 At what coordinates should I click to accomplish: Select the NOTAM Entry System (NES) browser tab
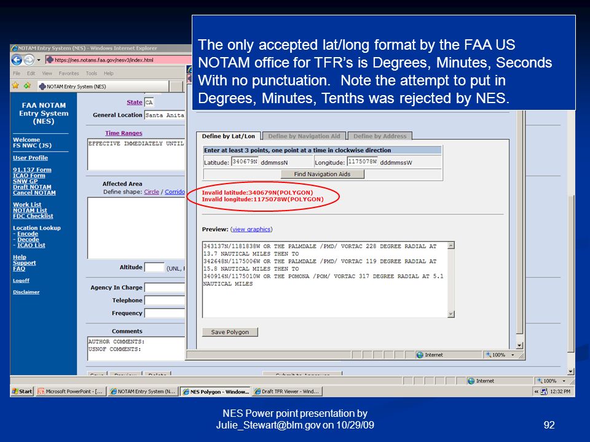click(103, 87)
